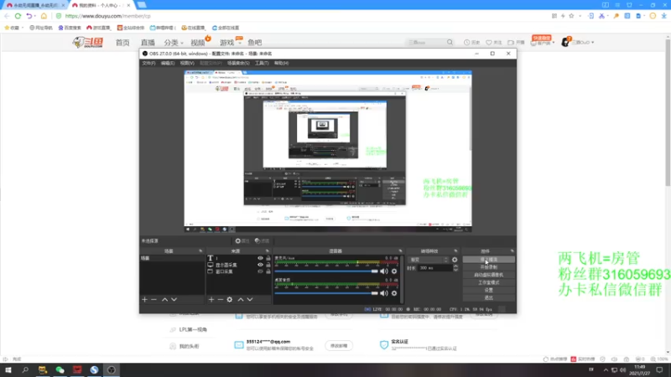Switch to second browser tab 我的资料
Viewport: 671px width, 377px height.
[101, 5]
